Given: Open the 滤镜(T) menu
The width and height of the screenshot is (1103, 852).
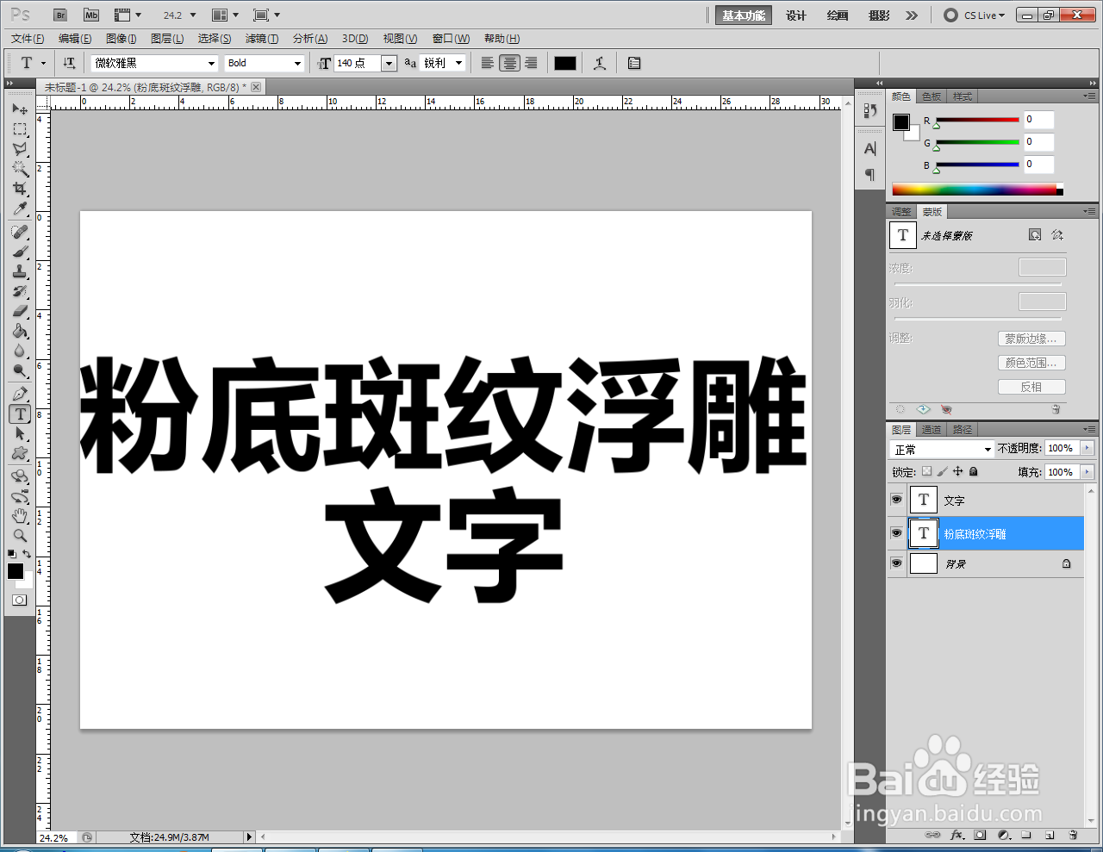Looking at the screenshot, I should (x=262, y=39).
